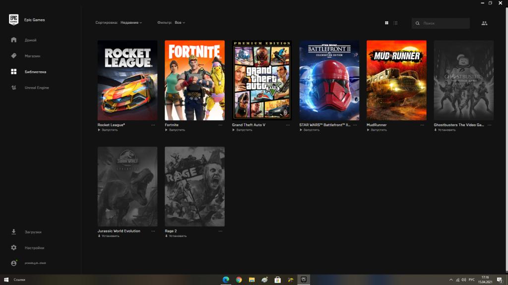Viewport: 508px width, 285px height.
Task: Click the volume speaker tray icon
Action: 464,280
